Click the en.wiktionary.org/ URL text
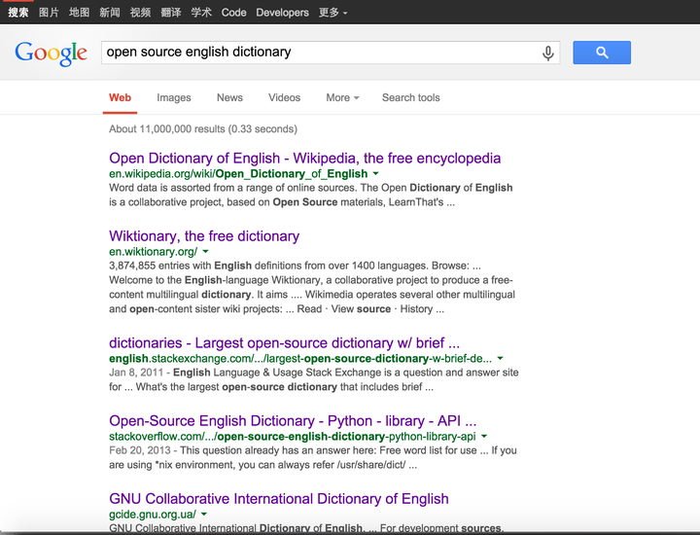Viewport: 700px width, 535px height. point(154,251)
